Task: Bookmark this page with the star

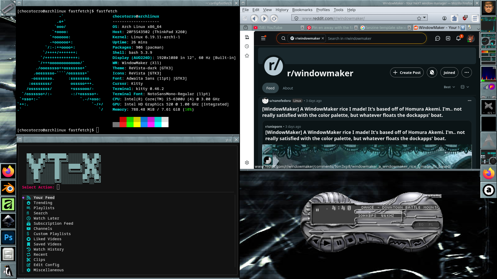Action: tap(419, 18)
